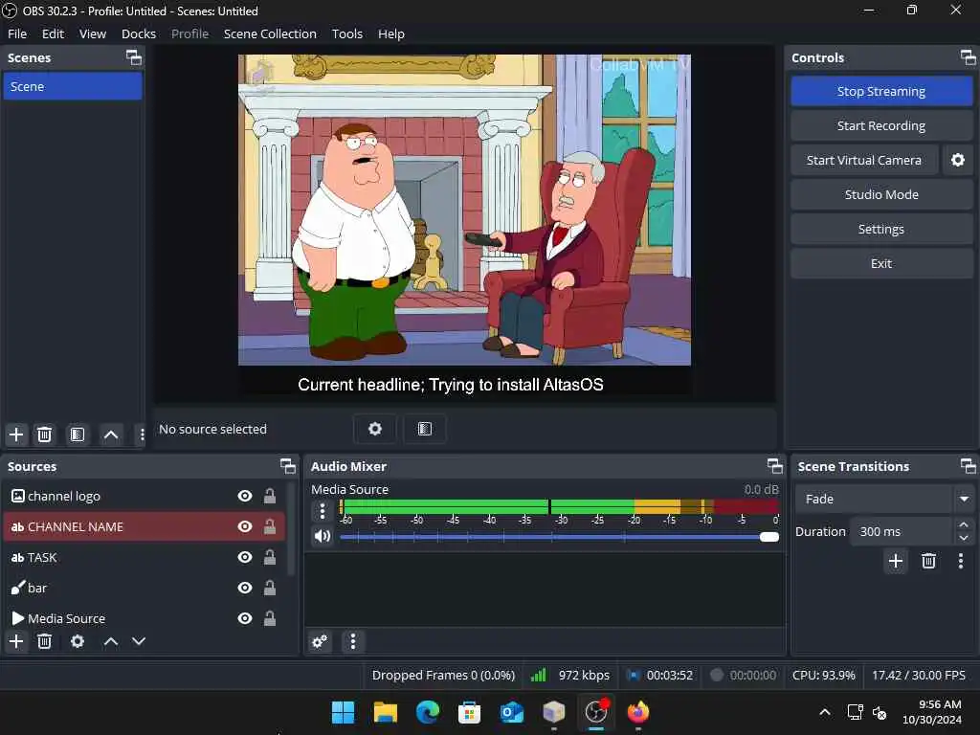The width and height of the screenshot is (980, 735).
Task: Move scene up with arrow icon
Action: [111, 434]
